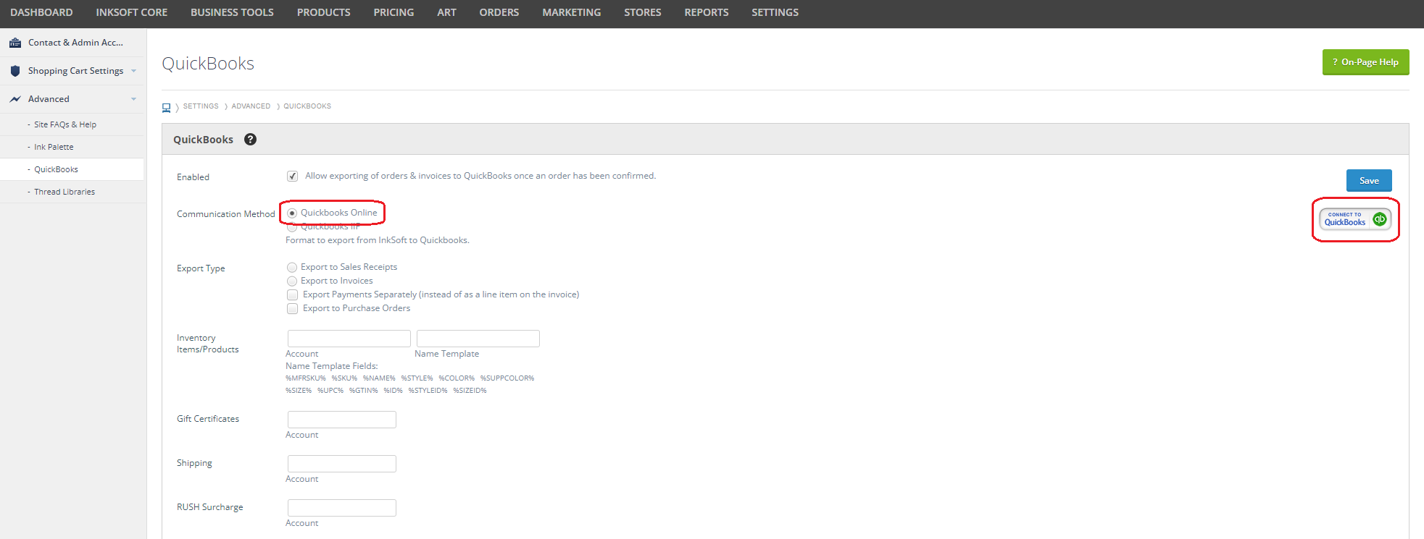Screen dimensions: 1424x539
Task: Open Ink Palette settings
Action: (54, 147)
